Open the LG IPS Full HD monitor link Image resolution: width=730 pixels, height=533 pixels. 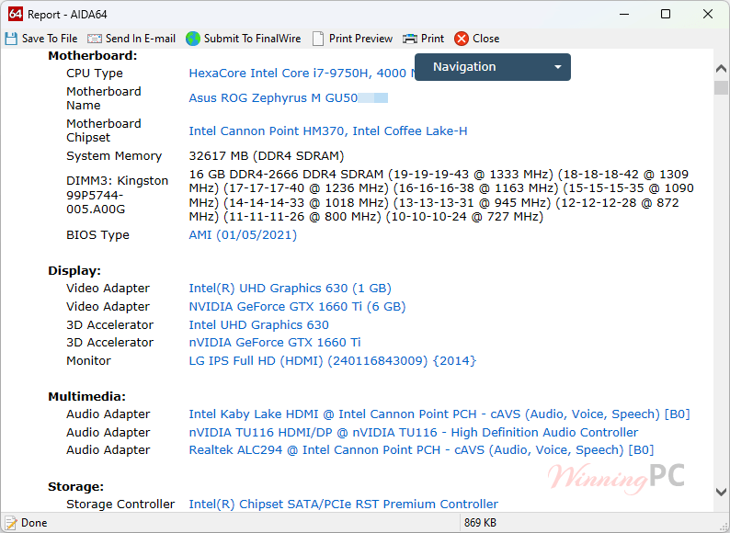pyautogui.click(x=333, y=361)
